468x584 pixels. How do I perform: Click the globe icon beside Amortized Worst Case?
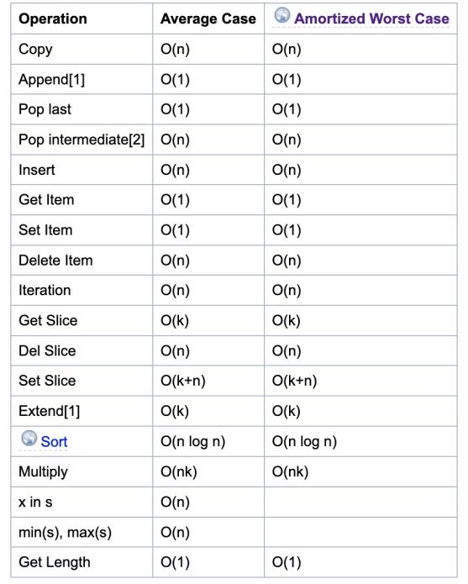pyautogui.click(x=281, y=15)
